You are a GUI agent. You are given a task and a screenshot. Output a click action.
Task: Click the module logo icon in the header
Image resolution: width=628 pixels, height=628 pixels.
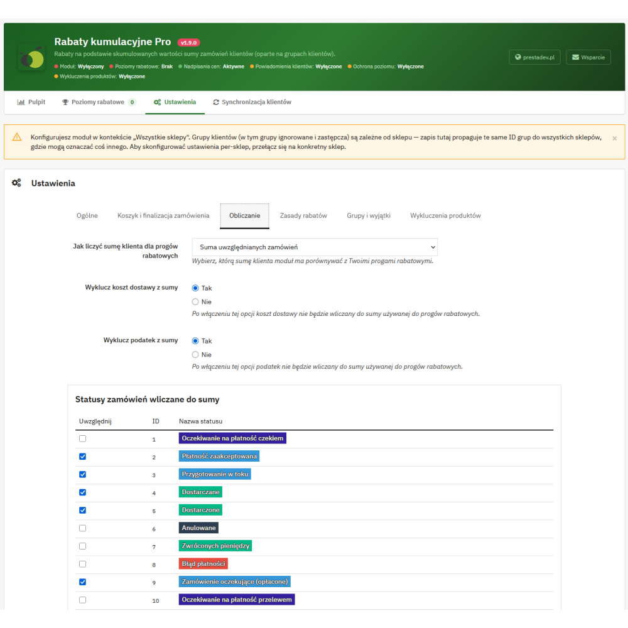[x=31, y=58]
